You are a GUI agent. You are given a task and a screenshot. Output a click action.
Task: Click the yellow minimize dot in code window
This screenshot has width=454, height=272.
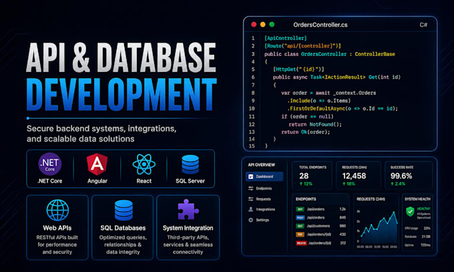pos(263,25)
